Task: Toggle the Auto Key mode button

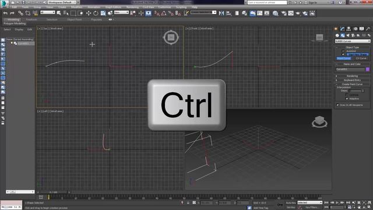Action: [290, 202]
